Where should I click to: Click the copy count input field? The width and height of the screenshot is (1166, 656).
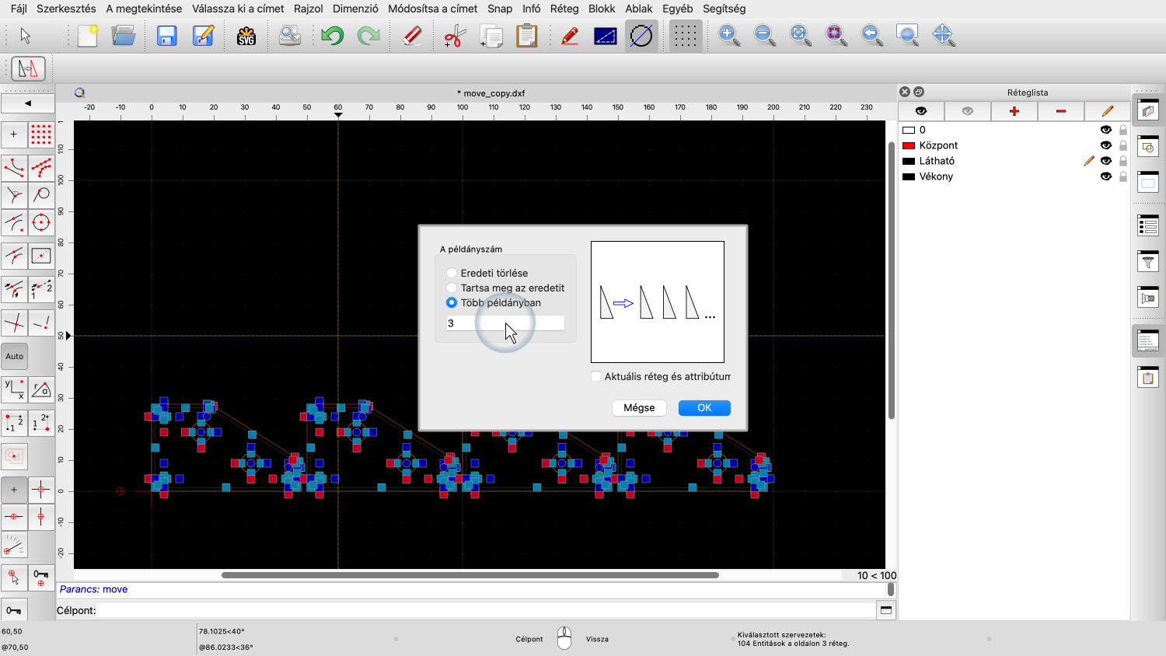click(x=505, y=323)
